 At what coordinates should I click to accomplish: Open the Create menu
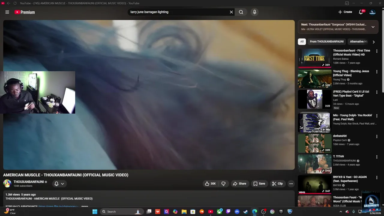pyautogui.click(x=345, y=12)
